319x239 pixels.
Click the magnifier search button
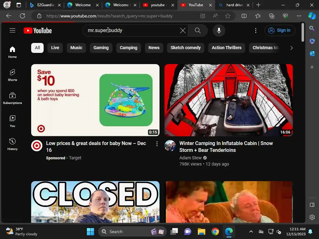pos(198,30)
